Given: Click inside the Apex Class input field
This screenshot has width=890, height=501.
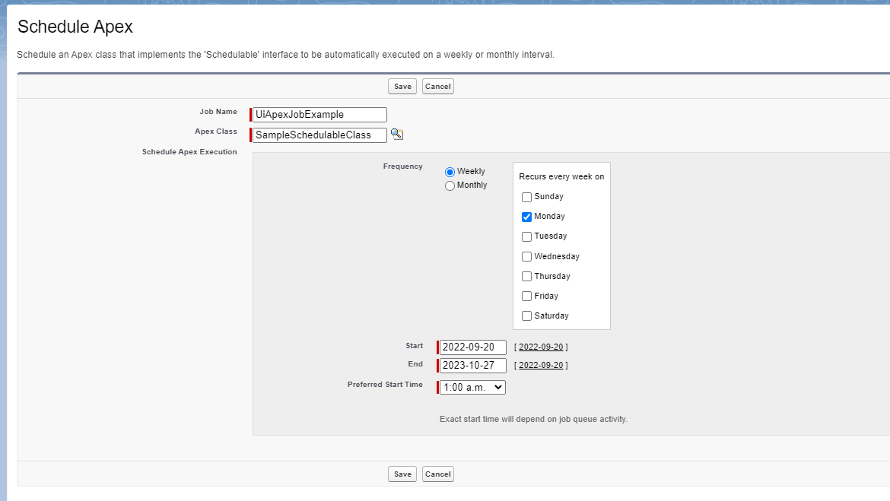Looking at the screenshot, I should click(x=319, y=135).
